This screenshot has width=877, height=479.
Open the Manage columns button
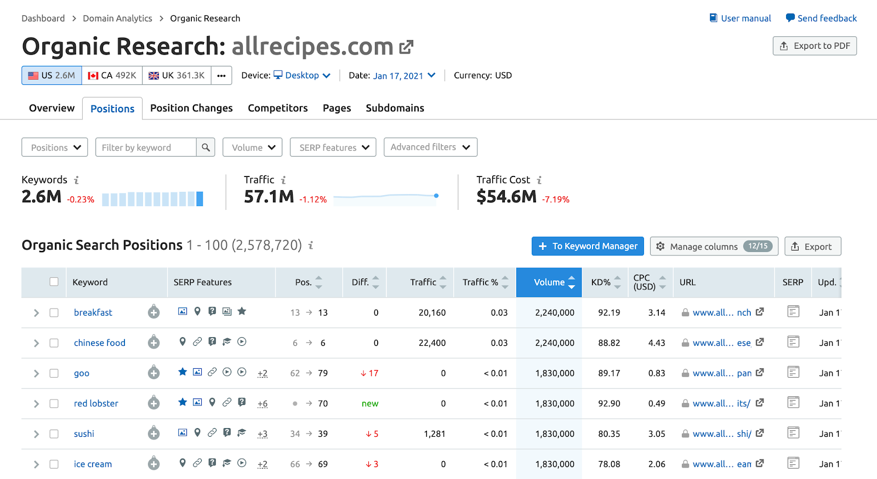[x=715, y=246]
